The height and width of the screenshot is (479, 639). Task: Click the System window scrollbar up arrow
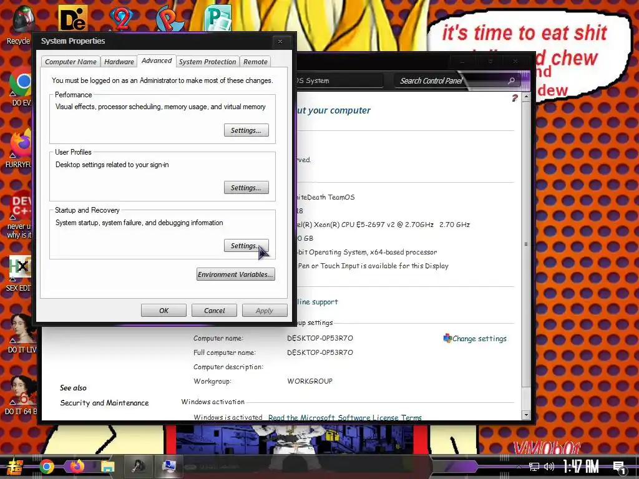tap(526, 98)
